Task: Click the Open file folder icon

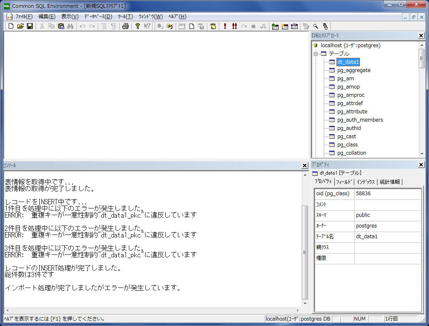Action: 21,26
